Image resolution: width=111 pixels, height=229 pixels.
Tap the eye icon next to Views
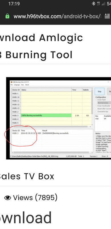[8, 198]
